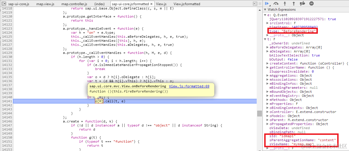Image resolution: width=349 pixels, height=151 pixels.
Task: Open the map.view.js tab
Action: pyautogui.click(x=46, y=4)
